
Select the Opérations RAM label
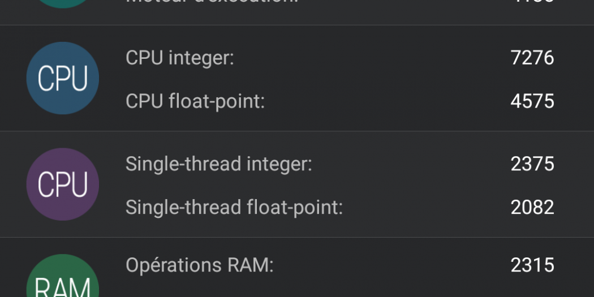(199, 265)
